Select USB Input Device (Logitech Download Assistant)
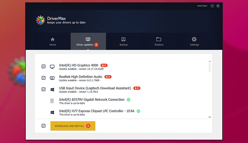Viewport: 248px width, 143px height. pyautogui.click(x=95, y=88)
